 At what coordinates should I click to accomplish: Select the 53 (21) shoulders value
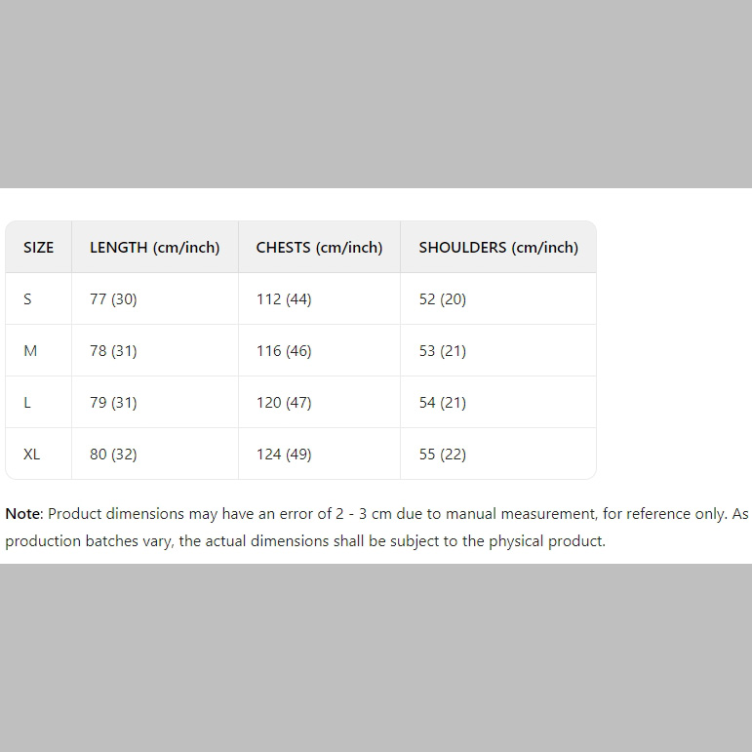[x=443, y=351]
